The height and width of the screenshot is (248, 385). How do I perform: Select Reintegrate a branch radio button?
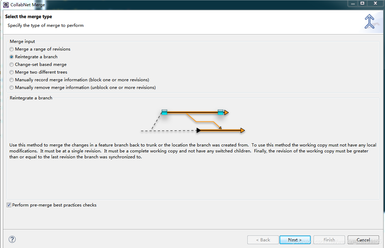[11, 57]
